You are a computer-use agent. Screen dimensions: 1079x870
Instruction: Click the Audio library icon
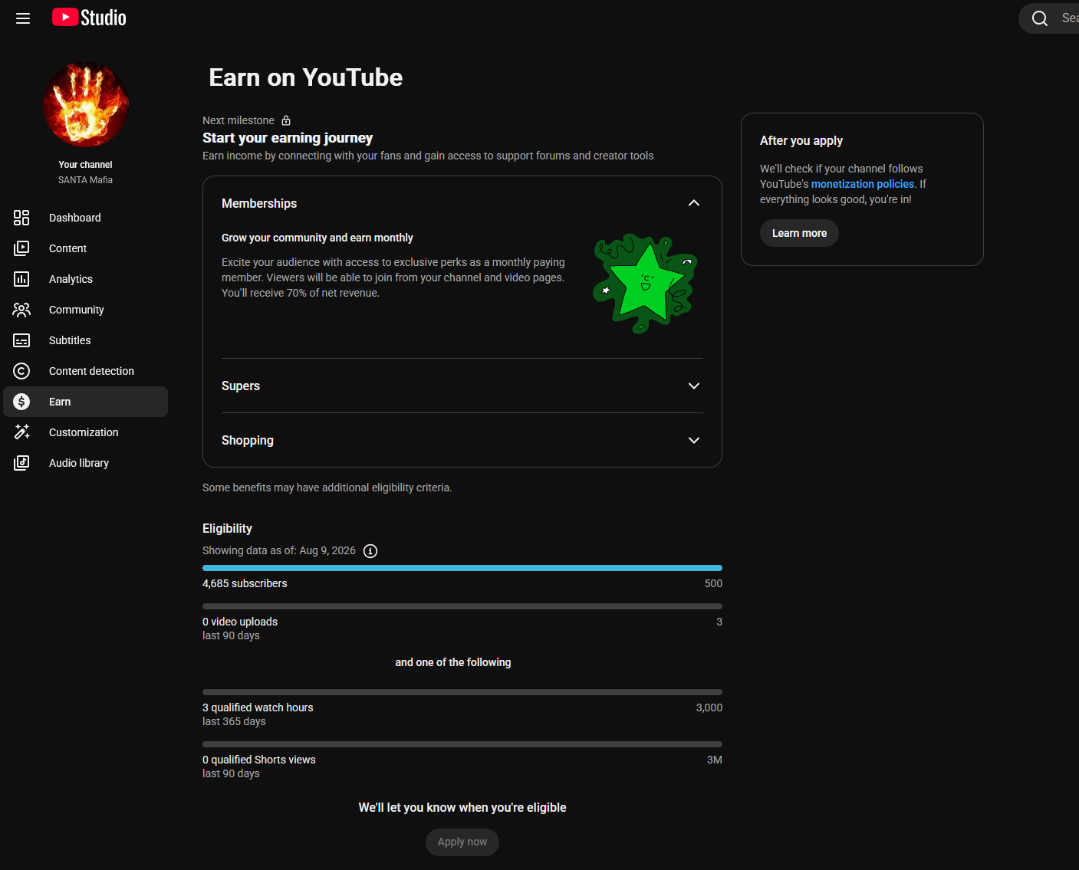point(21,463)
